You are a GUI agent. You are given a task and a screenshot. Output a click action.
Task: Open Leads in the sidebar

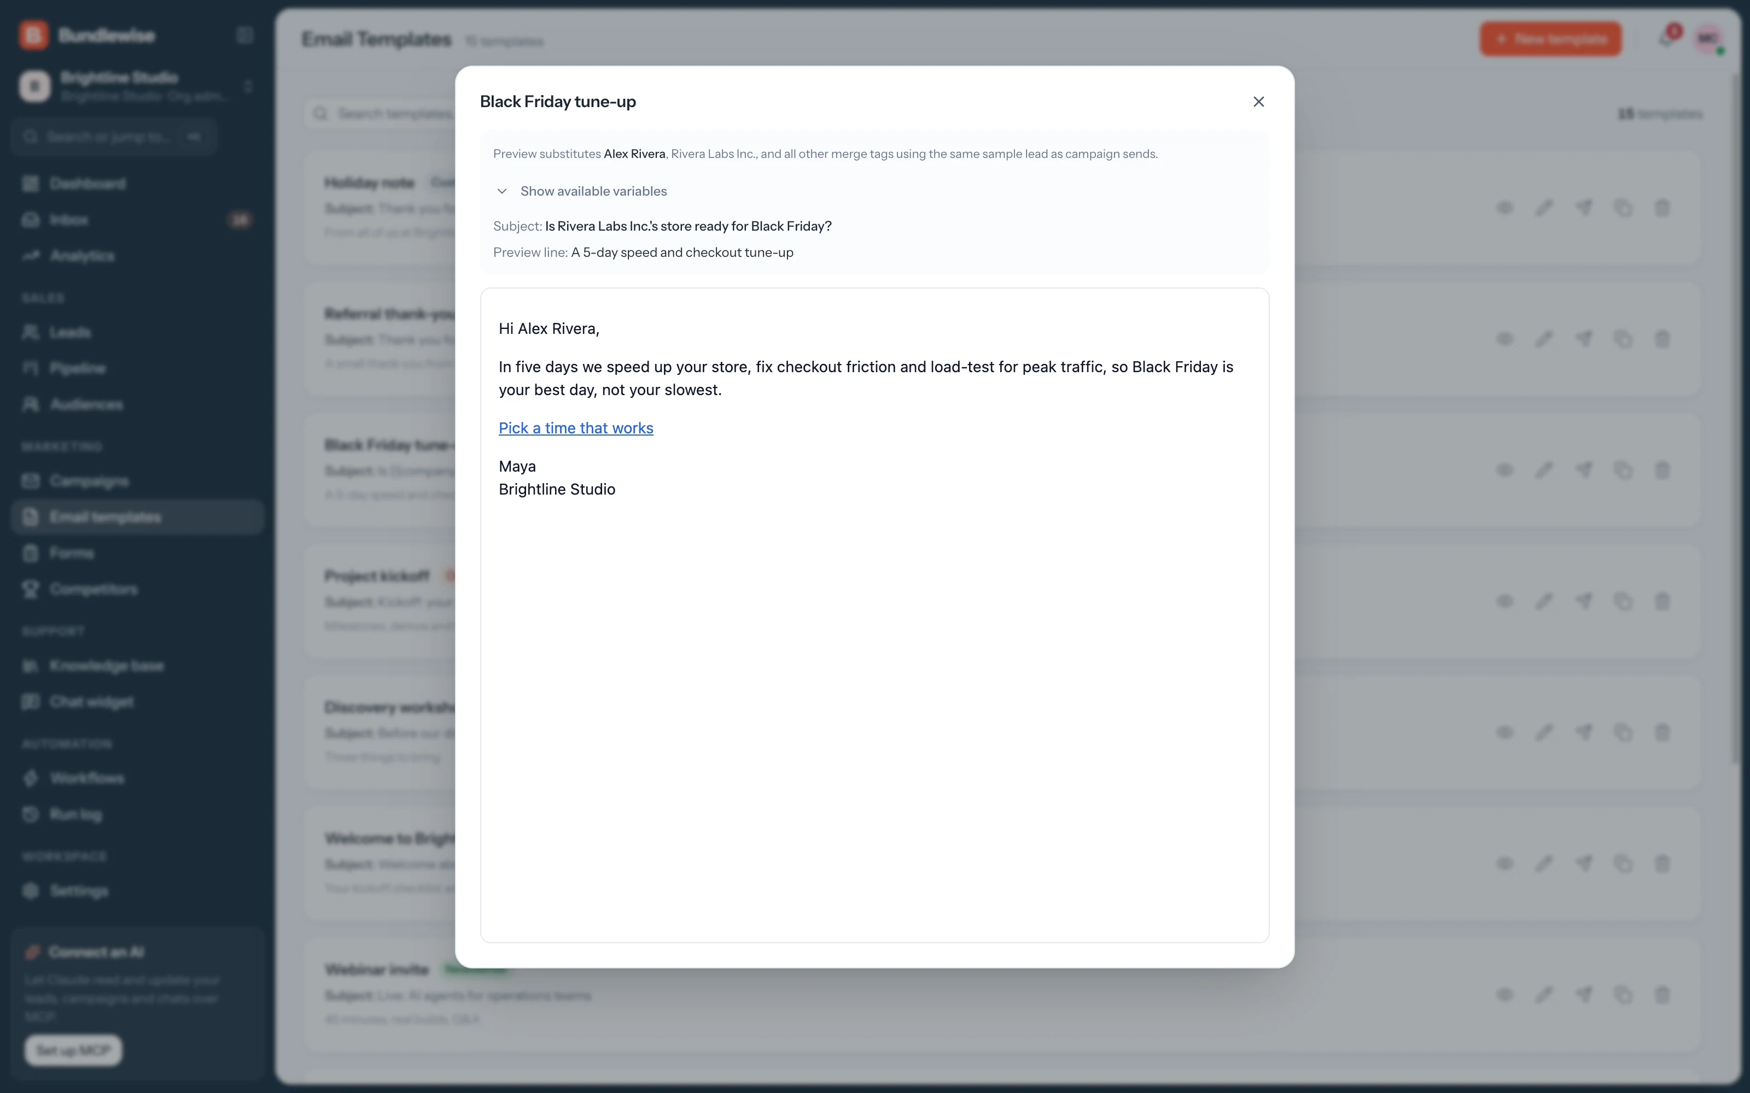(137, 332)
